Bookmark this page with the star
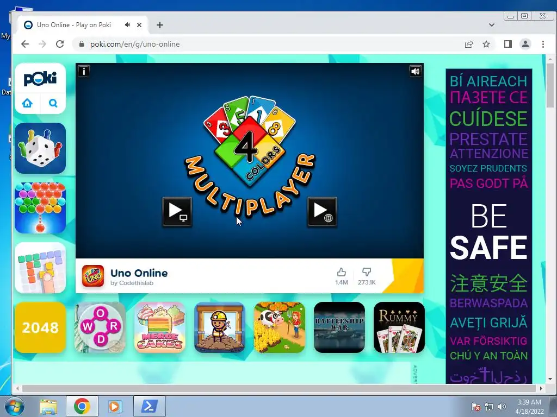The image size is (557, 417). (x=486, y=44)
